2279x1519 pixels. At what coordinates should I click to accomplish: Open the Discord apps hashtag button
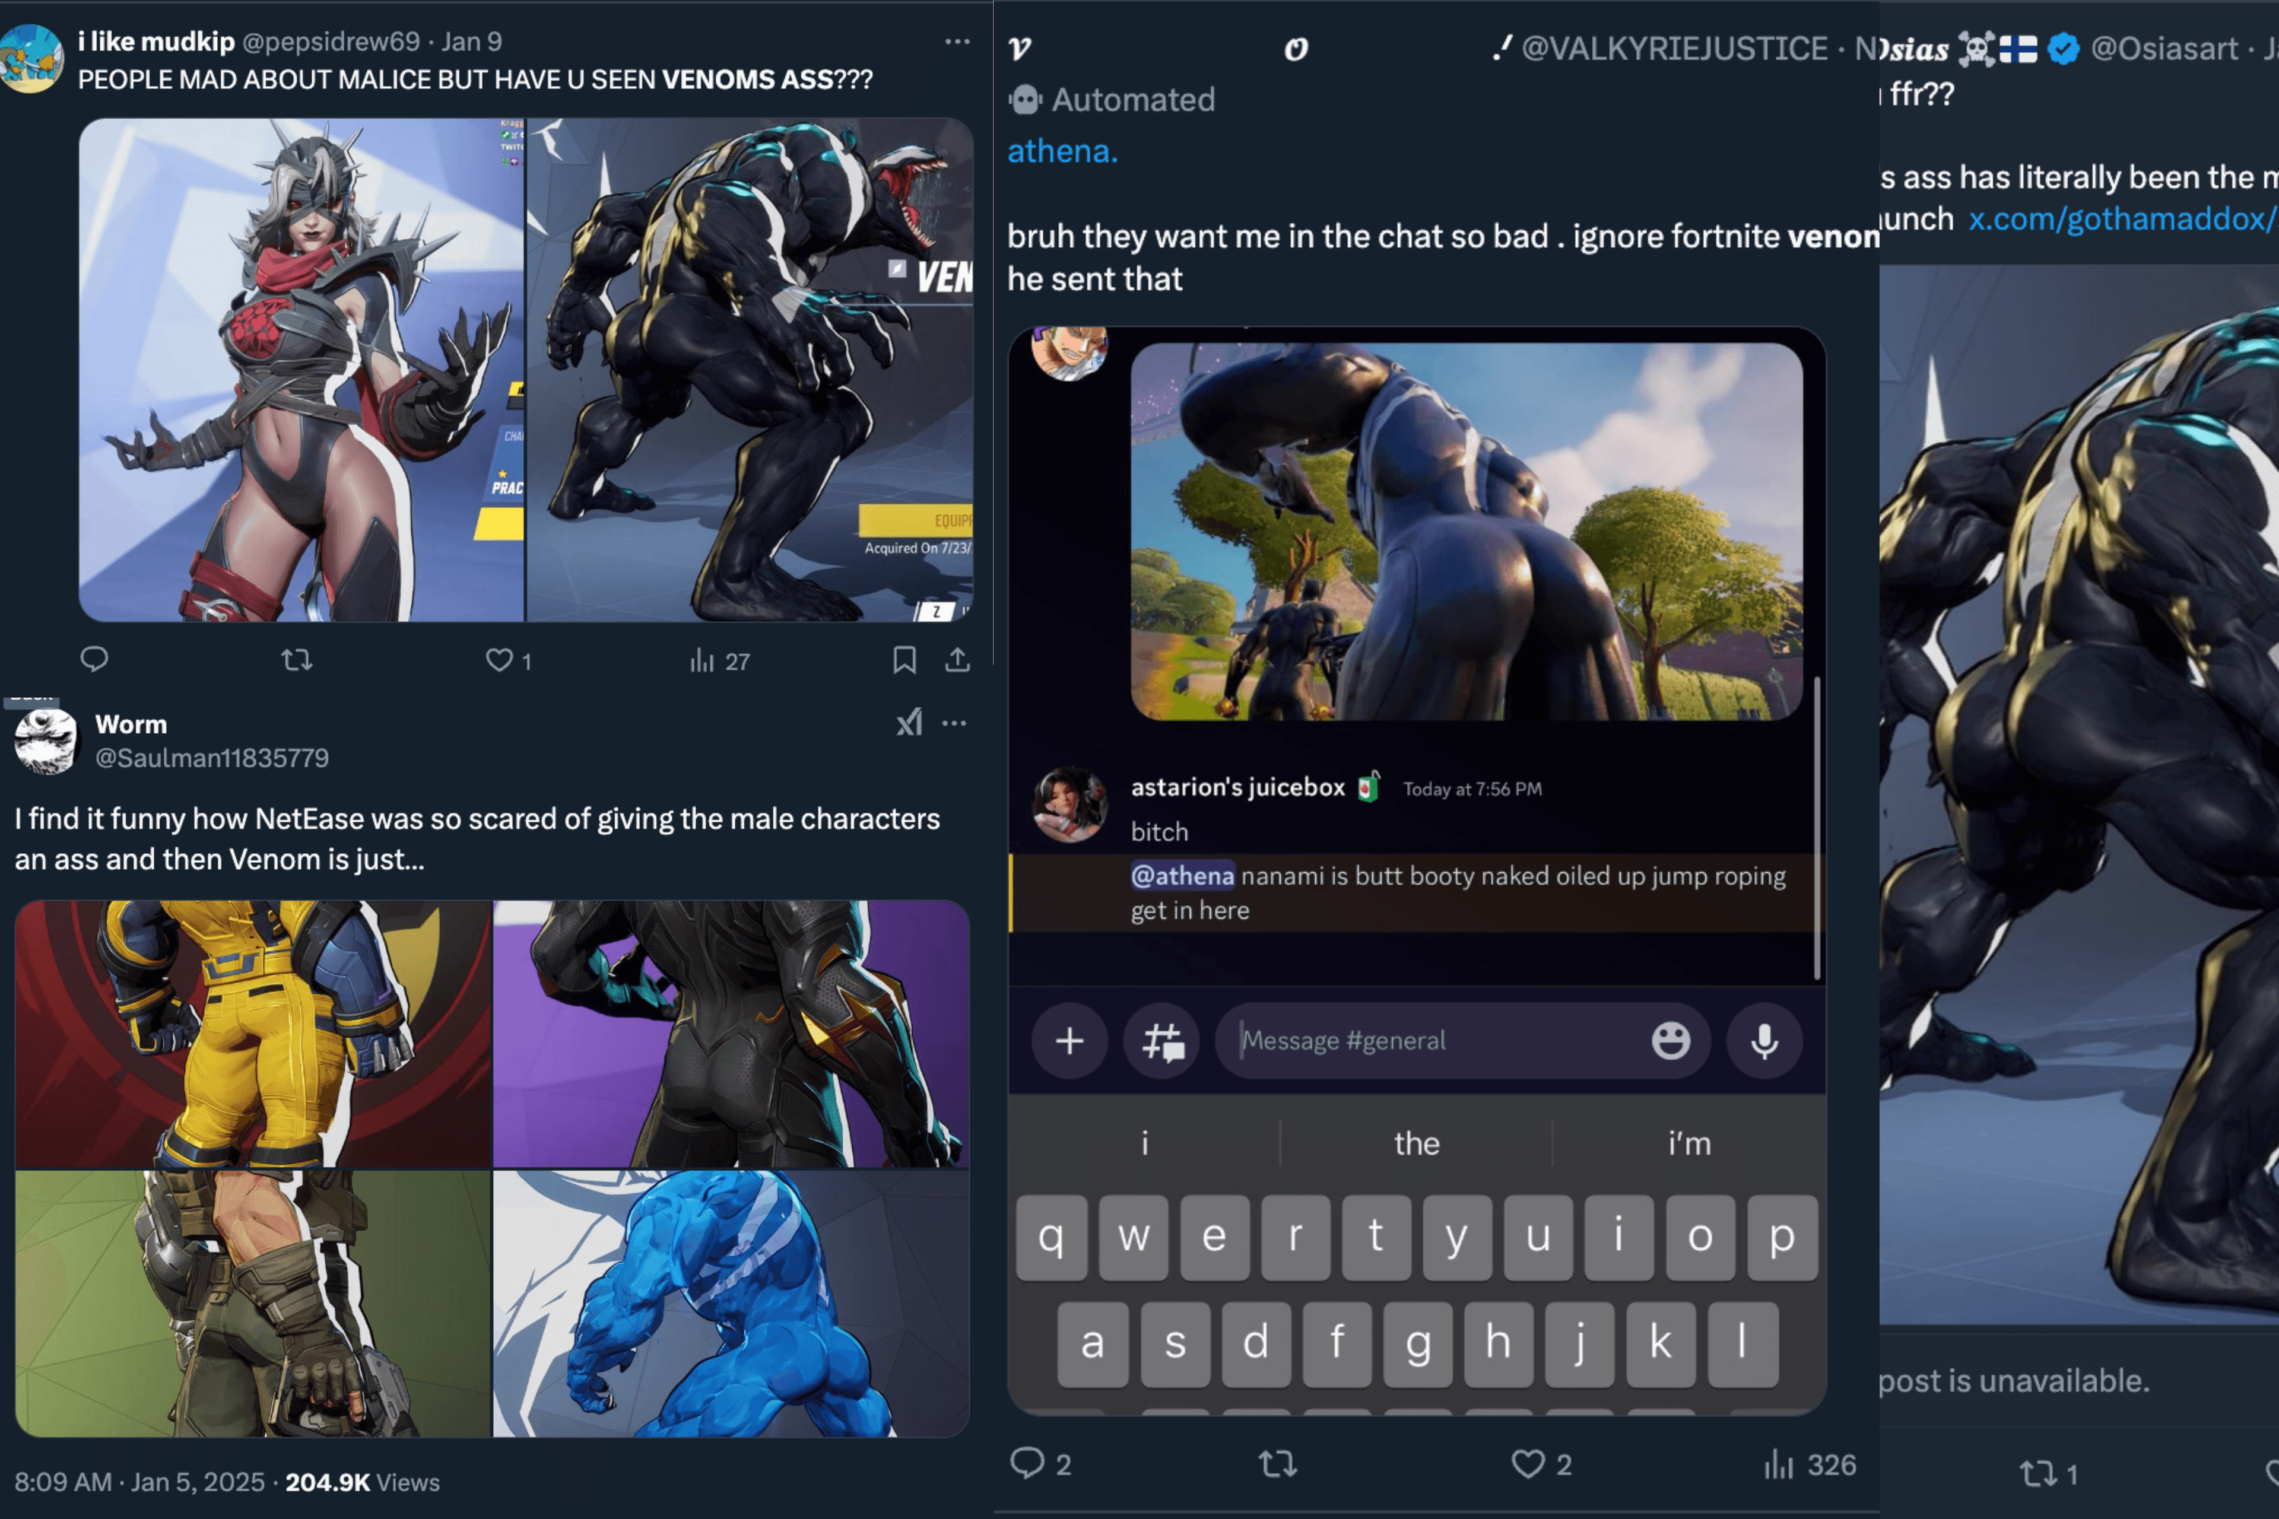point(1162,1041)
